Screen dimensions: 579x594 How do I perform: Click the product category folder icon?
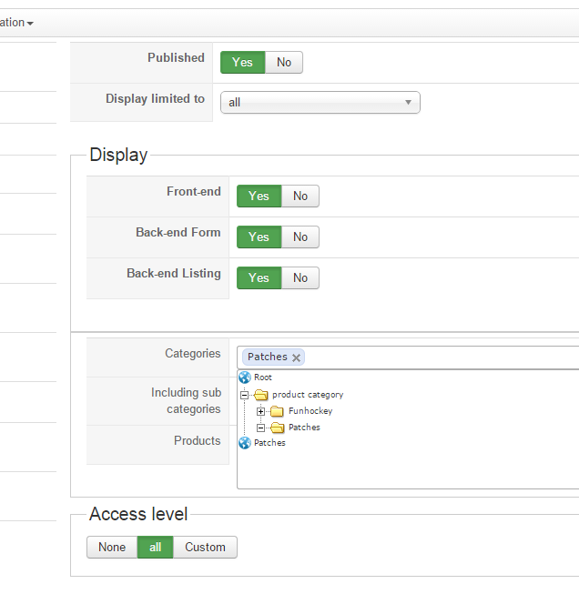[x=260, y=395]
